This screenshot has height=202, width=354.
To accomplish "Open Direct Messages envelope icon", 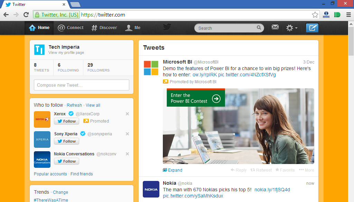I will [x=275, y=27].
